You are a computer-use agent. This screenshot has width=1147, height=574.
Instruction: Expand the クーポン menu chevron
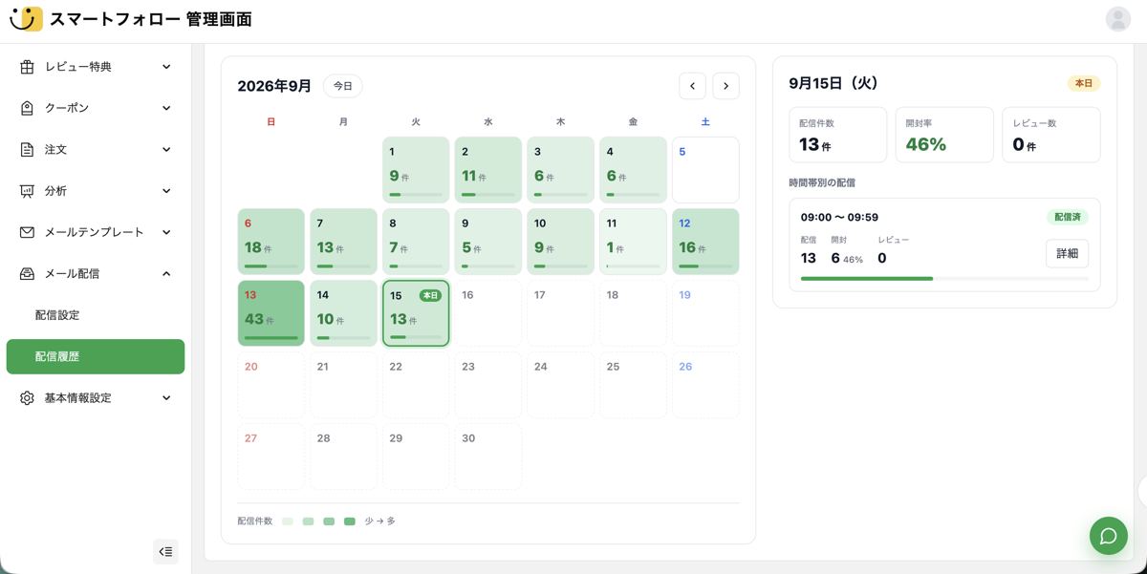tap(166, 108)
